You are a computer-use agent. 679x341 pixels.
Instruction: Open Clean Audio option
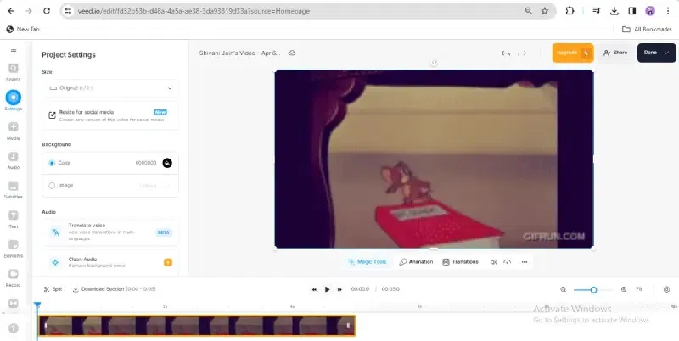(x=110, y=262)
